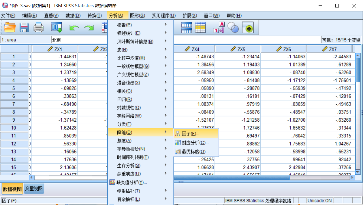Click the Correspondence Analysis item icon

coord(178,143)
